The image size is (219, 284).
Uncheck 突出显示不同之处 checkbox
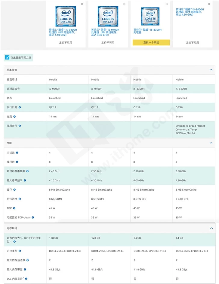[x=7, y=57]
